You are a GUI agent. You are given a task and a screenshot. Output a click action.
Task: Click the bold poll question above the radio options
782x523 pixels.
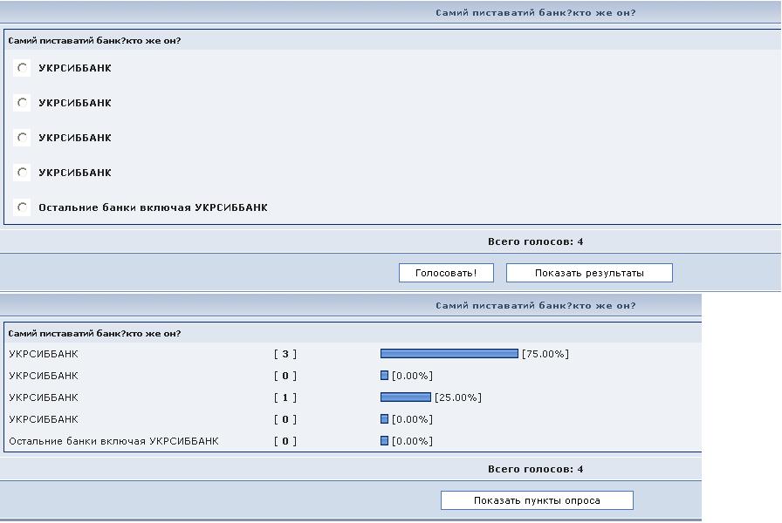click(x=94, y=41)
